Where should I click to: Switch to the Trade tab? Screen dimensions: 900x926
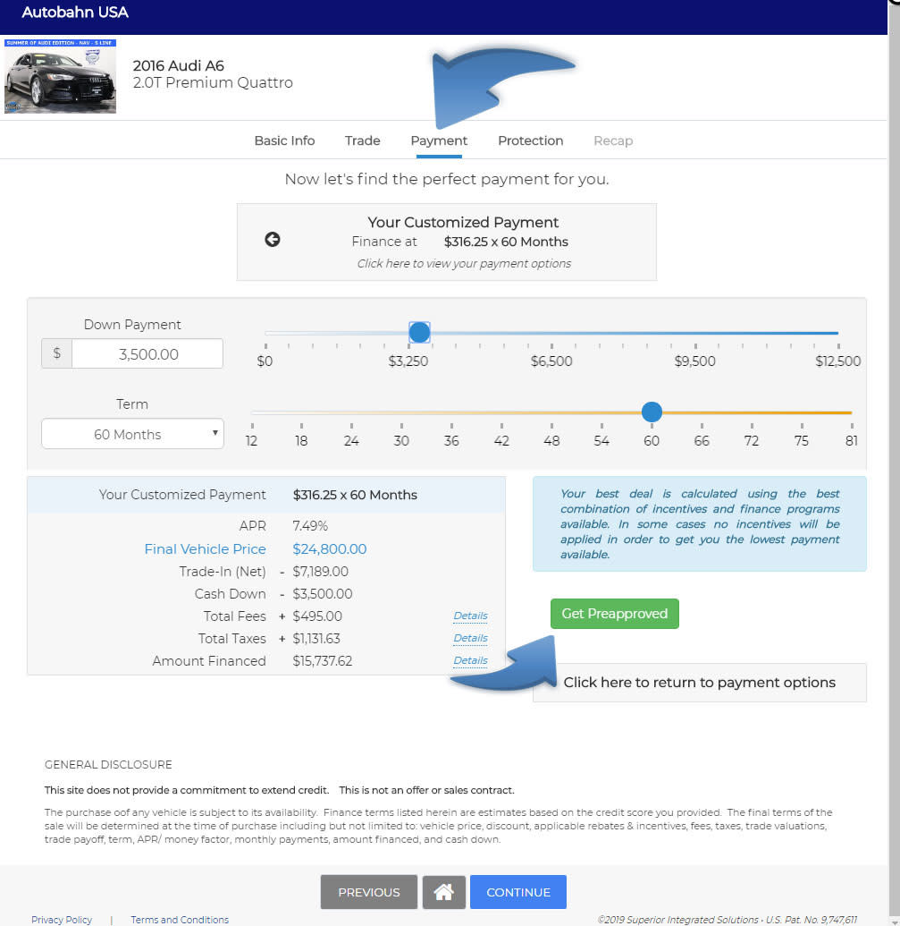click(x=362, y=140)
